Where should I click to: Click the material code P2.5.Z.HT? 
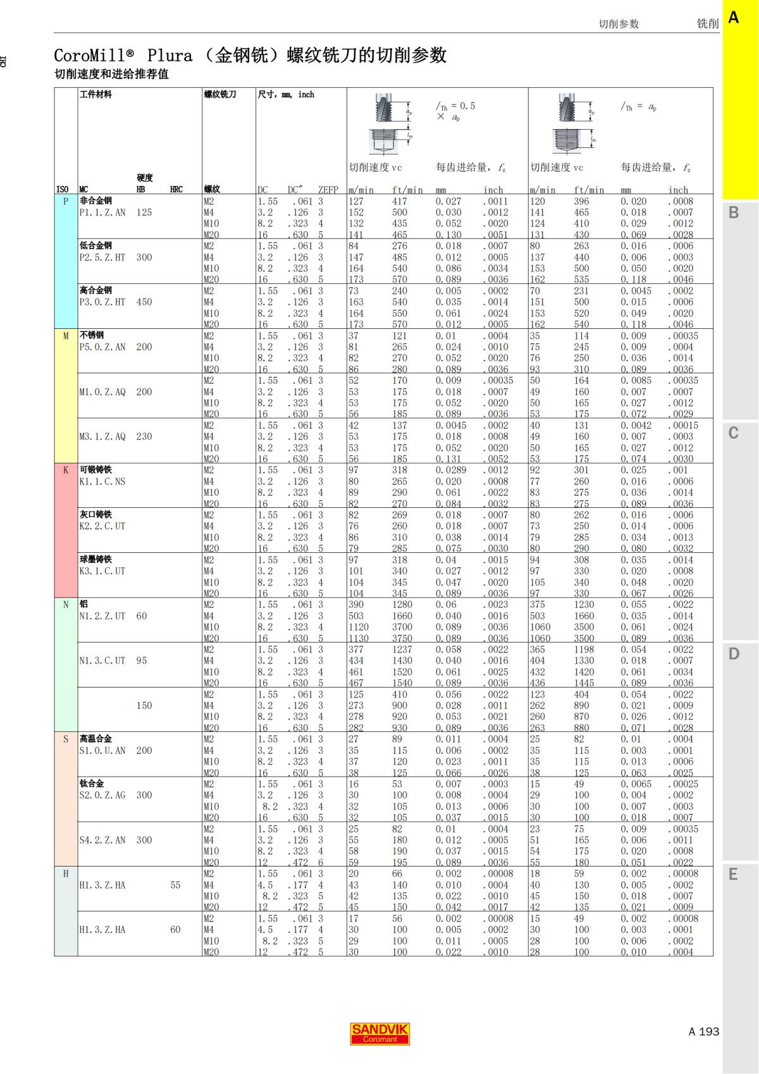click(x=102, y=257)
